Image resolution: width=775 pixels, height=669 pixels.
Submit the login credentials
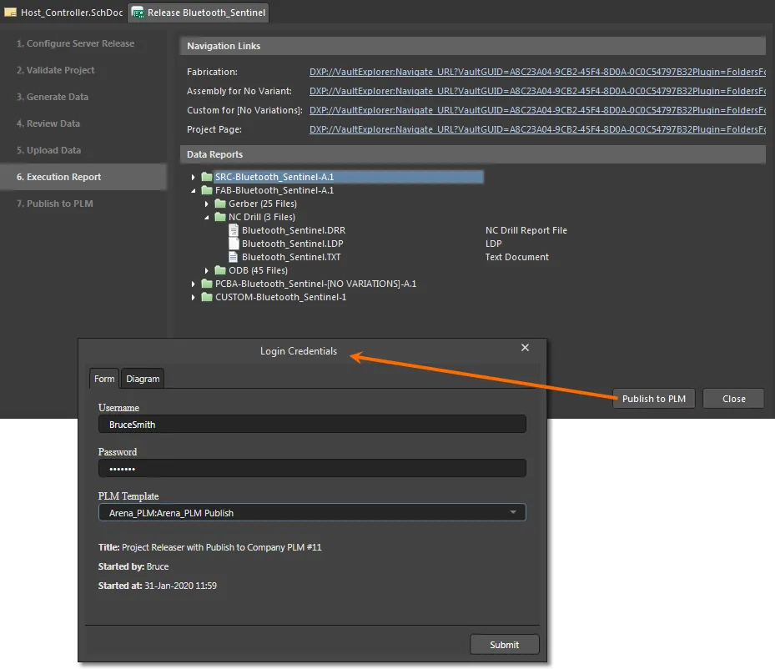point(504,645)
